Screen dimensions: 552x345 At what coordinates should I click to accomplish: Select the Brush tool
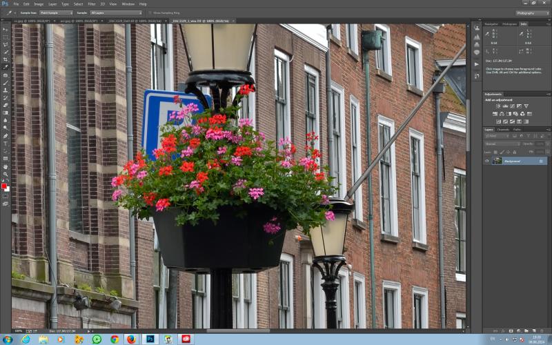pyautogui.click(x=6, y=83)
